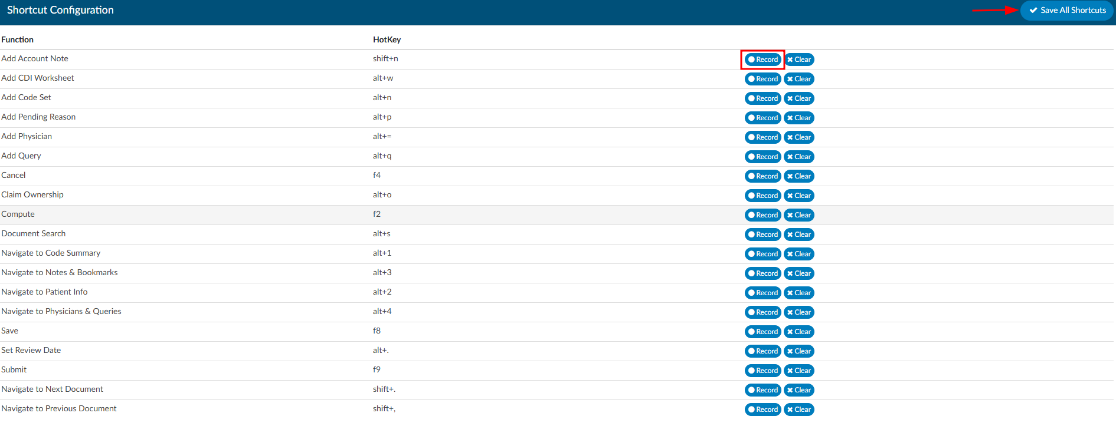Clear the Cancel function hotkey
The height and width of the screenshot is (426, 1116).
pyautogui.click(x=798, y=176)
